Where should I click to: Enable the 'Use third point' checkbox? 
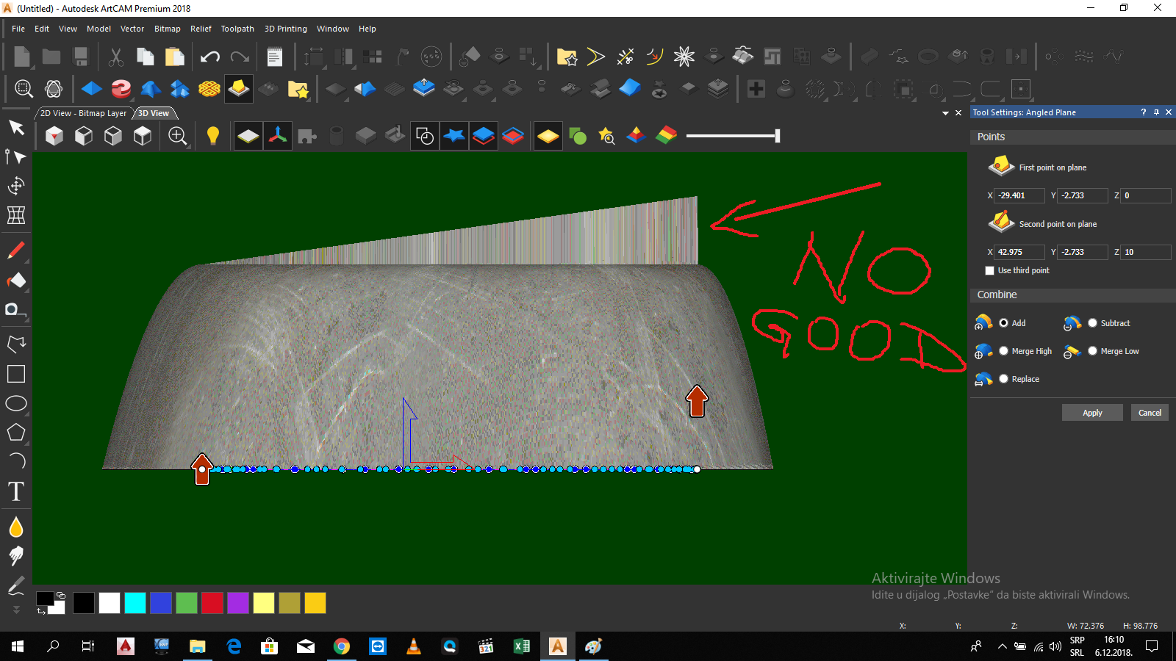[990, 270]
